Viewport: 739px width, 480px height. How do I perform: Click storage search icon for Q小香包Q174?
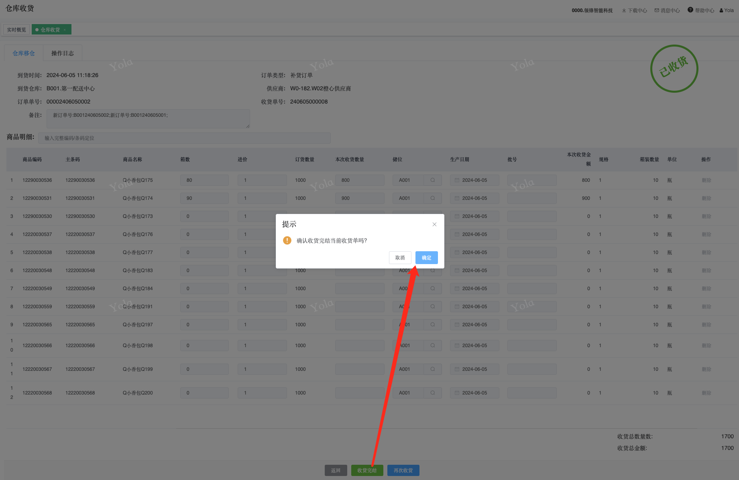[433, 198]
